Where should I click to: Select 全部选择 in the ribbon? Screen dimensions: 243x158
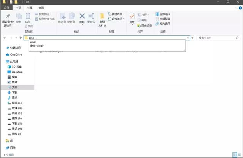pos(162,14)
